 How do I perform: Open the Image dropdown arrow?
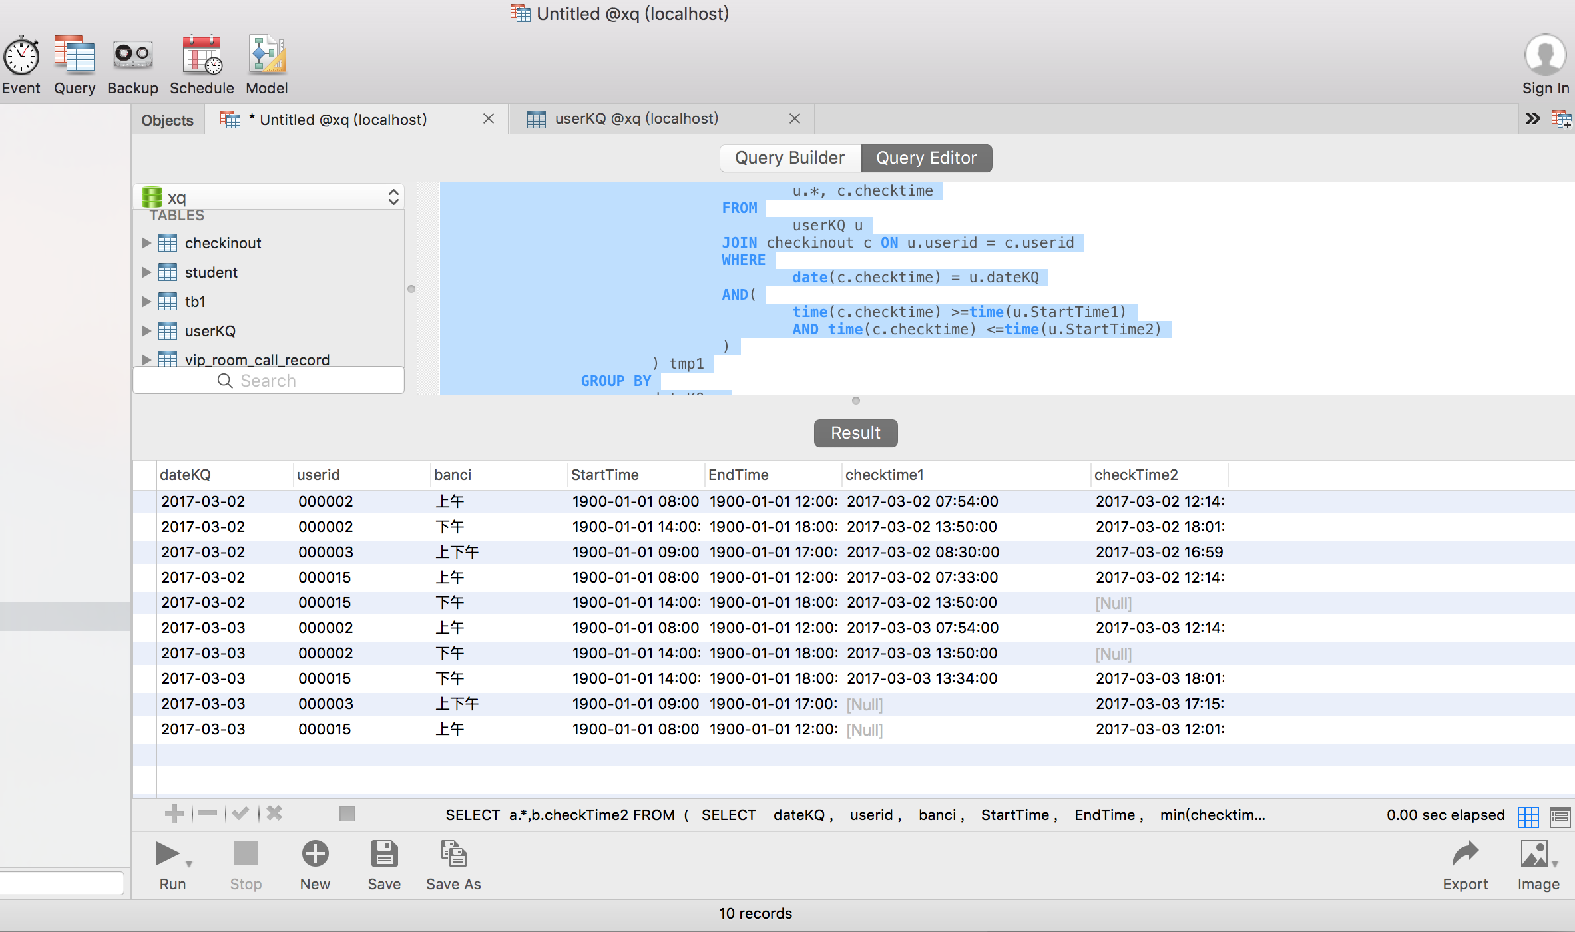(x=1555, y=864)
